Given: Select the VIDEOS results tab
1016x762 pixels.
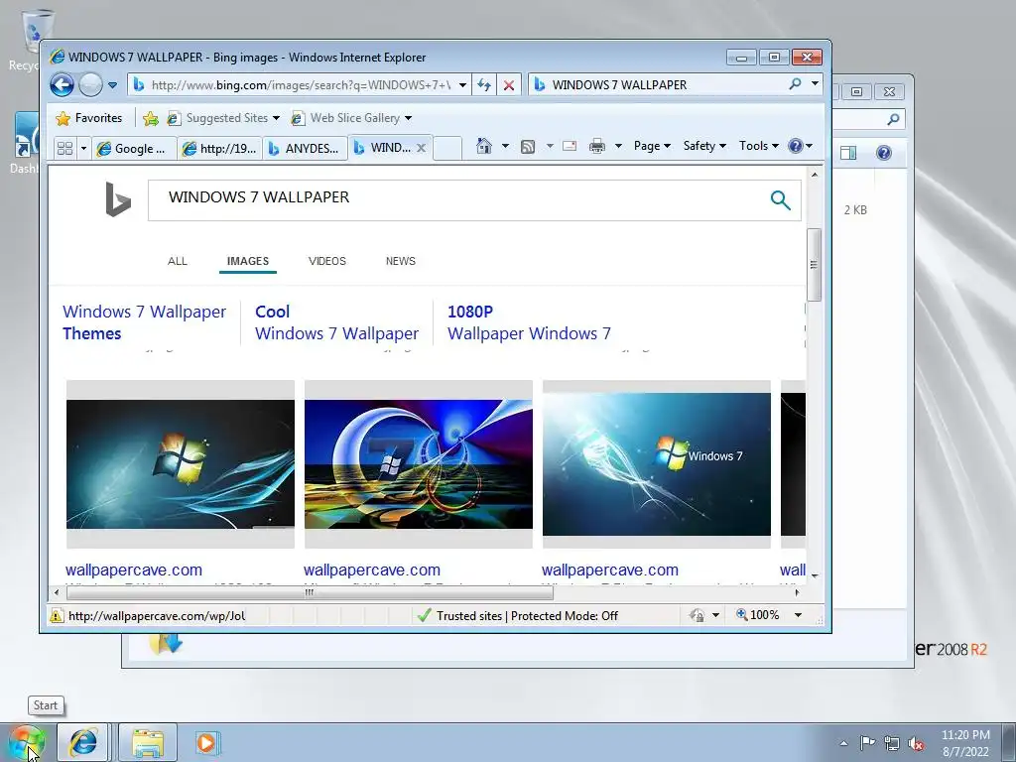Looking at the screenshot, I should (x=327, y=261).
